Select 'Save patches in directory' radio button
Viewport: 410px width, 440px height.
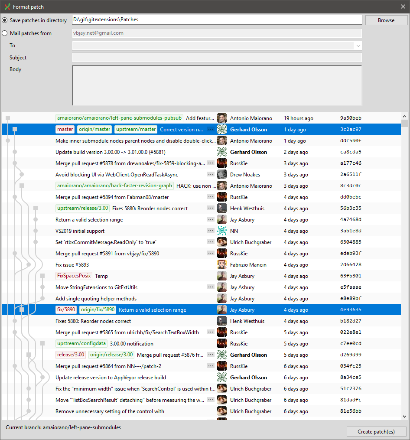tap(5, 20)
